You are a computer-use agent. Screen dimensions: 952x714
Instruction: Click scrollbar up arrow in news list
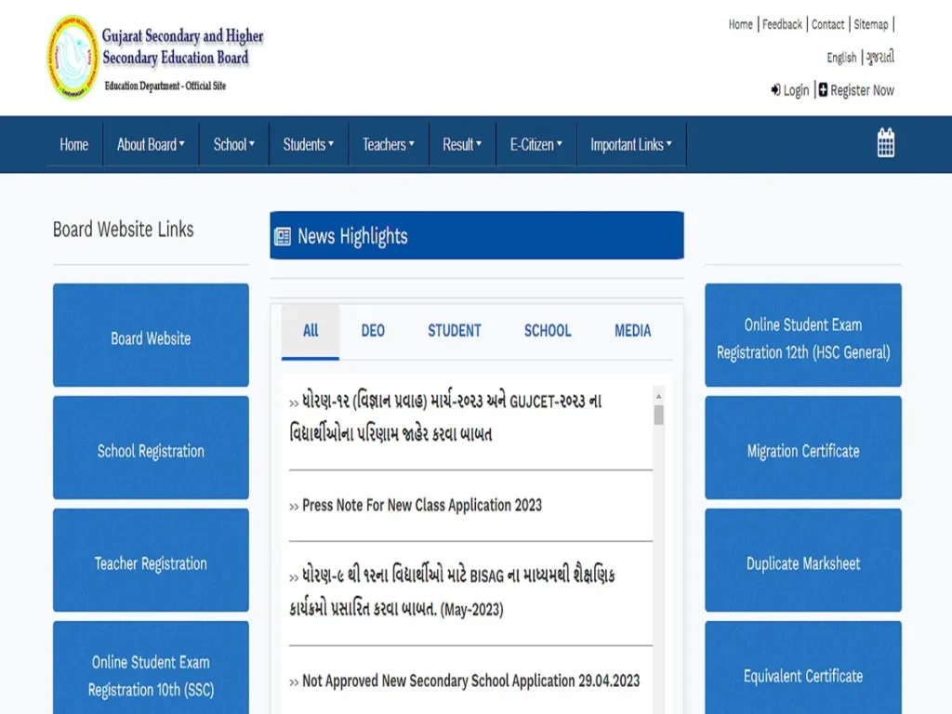pos(659,396)
